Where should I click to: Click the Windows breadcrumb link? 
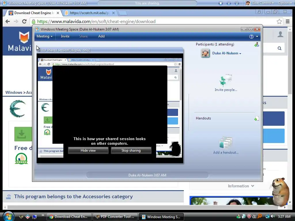click(14, 92)
